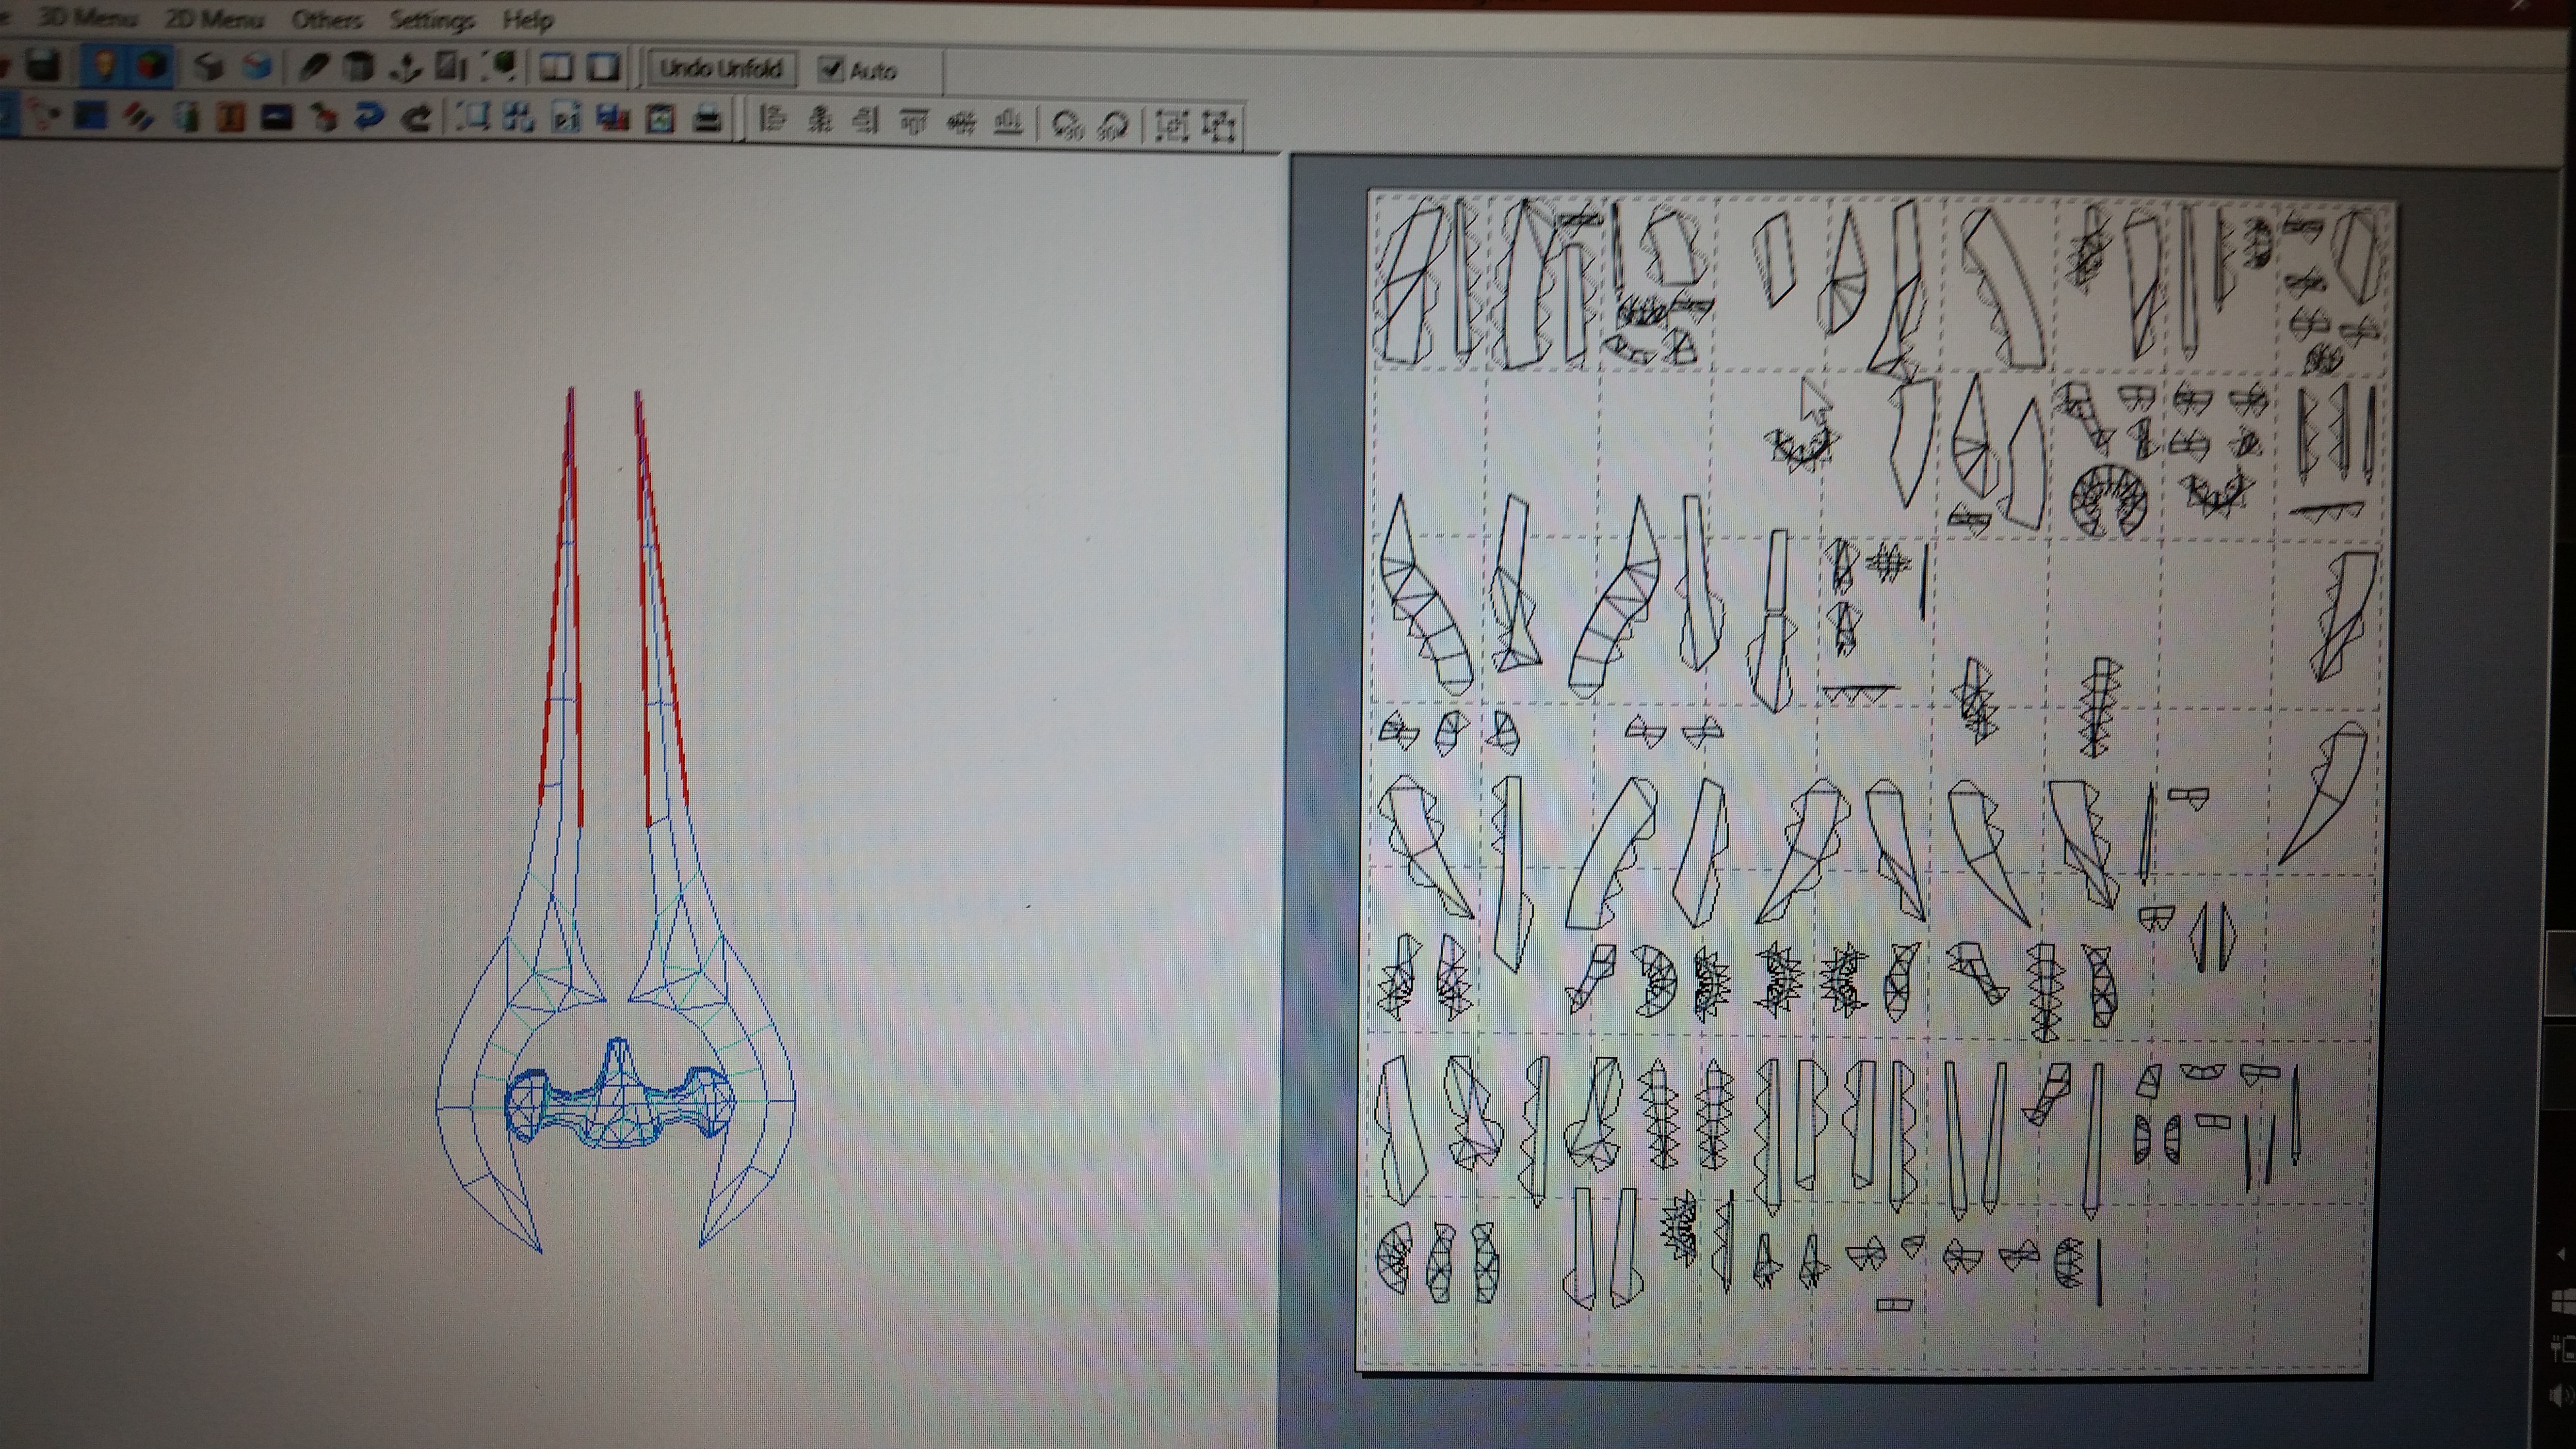Uncheck the Auto checkbox
The height and width of the screenshot is (1449, 2576).
[x=831, y=69]
